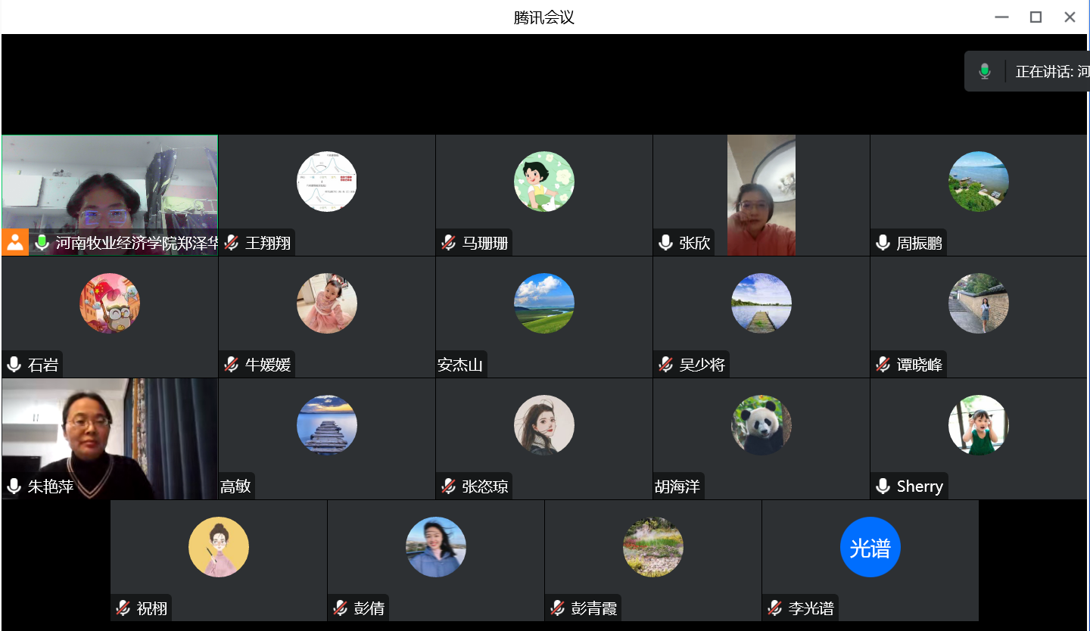Click the microphone icon beside 周振鹏
The width and height of the screenshot is (1090, 631).
click(x=883, y=243)
